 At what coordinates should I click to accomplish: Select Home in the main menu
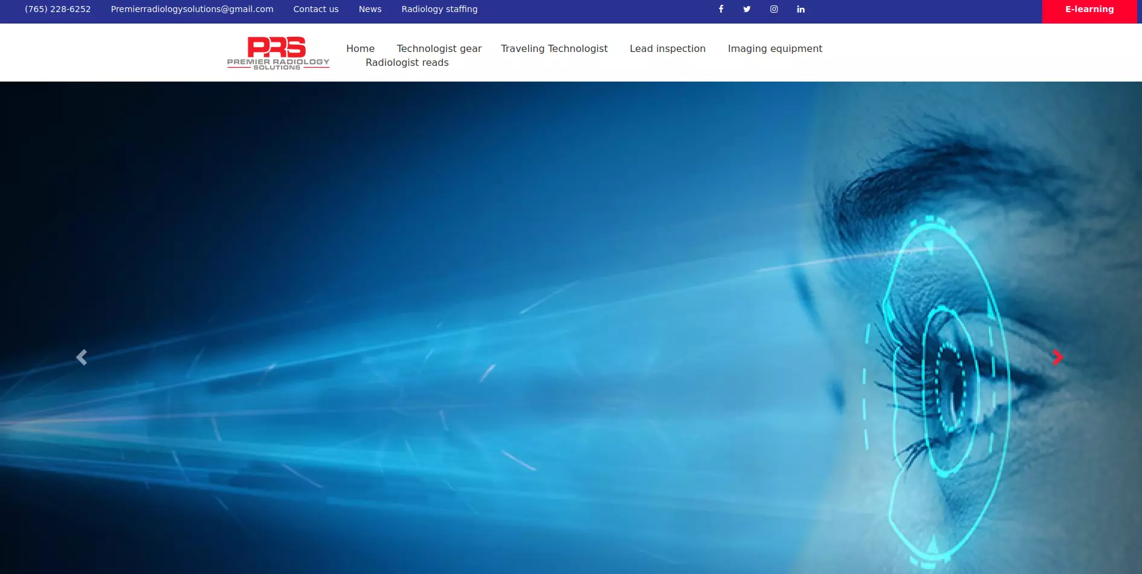click(x=360, y=48)
